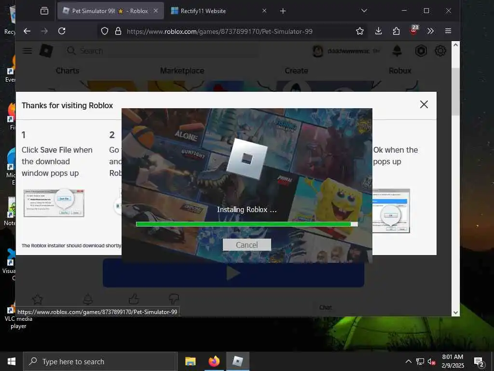Screen dimensions: 494x371
Task: Open Firefox View recent browsing icon
Action: [x=44, y=11]
